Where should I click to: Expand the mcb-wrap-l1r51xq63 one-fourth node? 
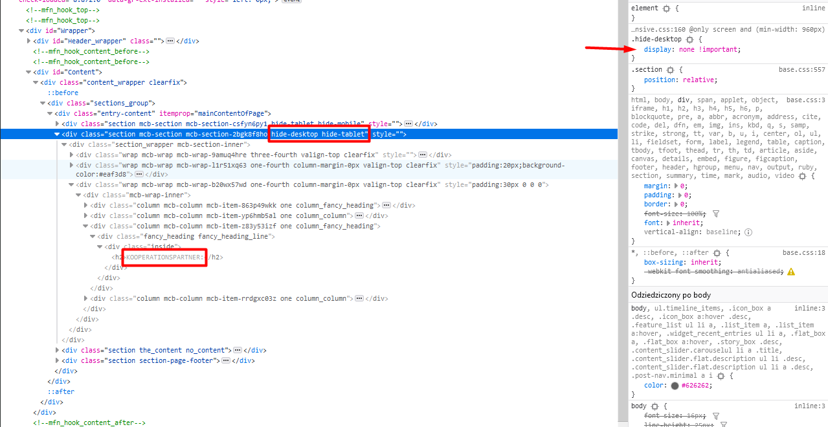(72, 165)
